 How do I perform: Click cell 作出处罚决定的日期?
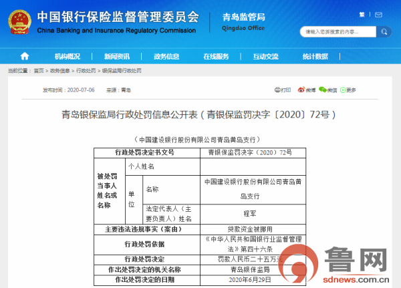click(147, 280)
